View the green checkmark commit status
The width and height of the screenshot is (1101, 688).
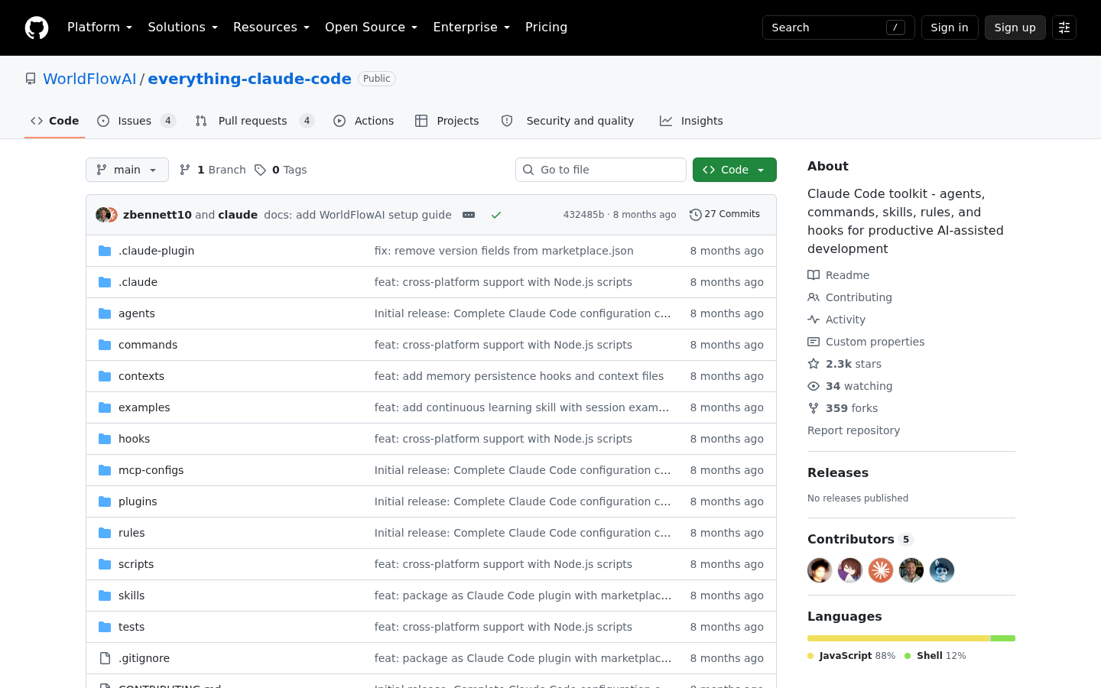click(496, 215)
